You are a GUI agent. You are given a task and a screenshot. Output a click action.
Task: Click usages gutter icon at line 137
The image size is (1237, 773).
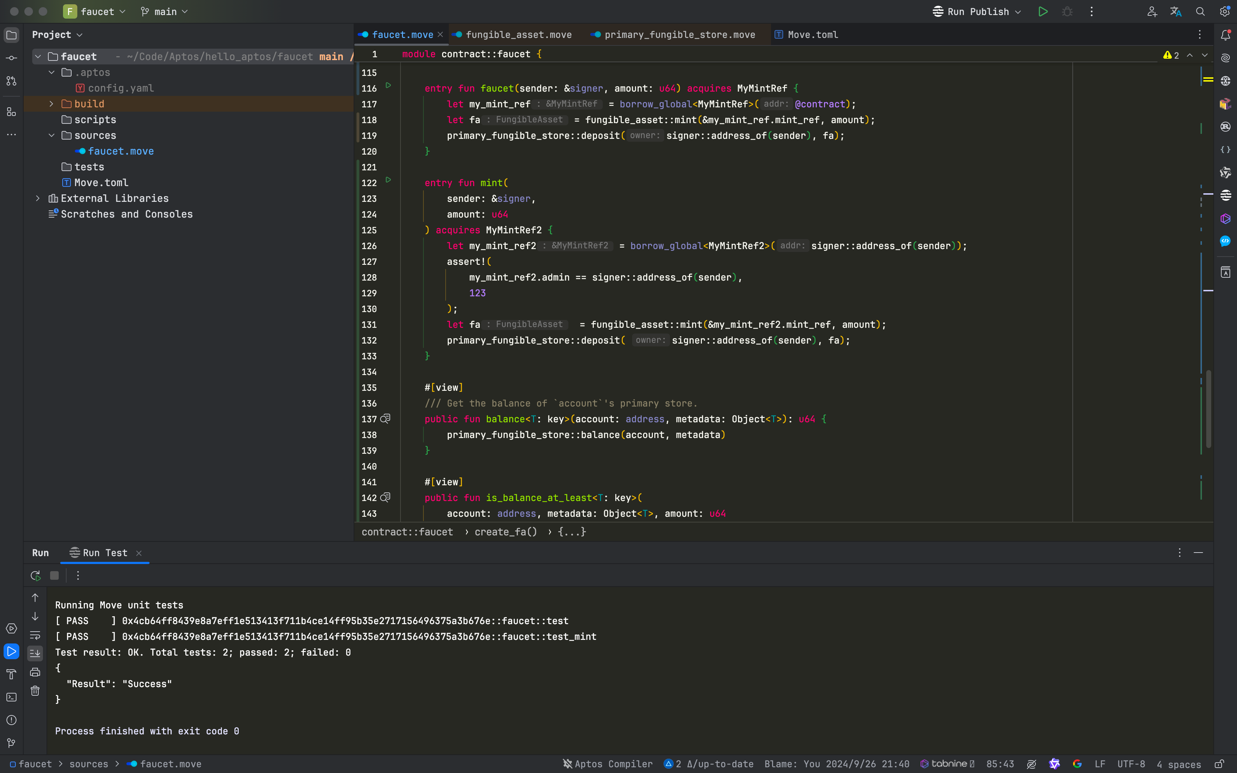pyautogui.click(x=385, y=419)
